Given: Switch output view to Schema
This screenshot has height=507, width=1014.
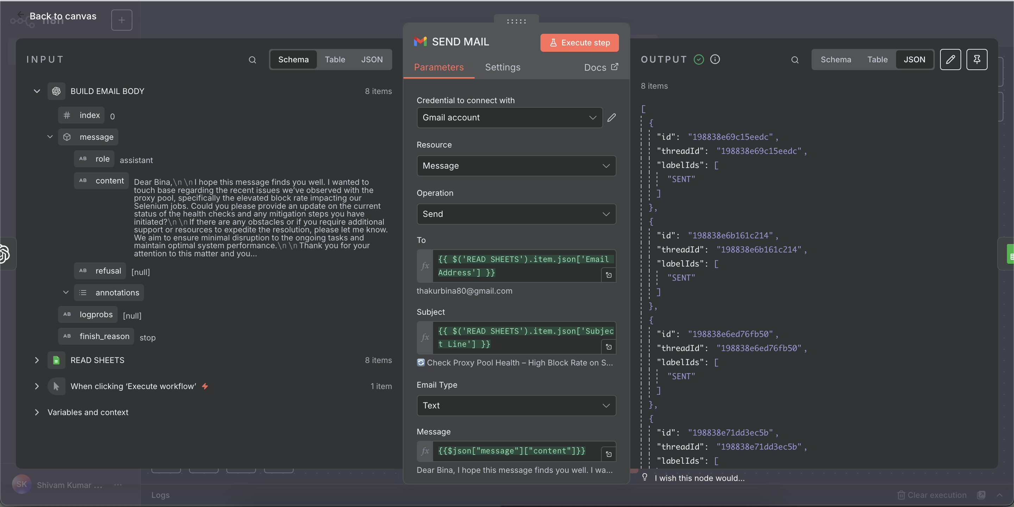Looking at the screenshot, I should 836,60.
